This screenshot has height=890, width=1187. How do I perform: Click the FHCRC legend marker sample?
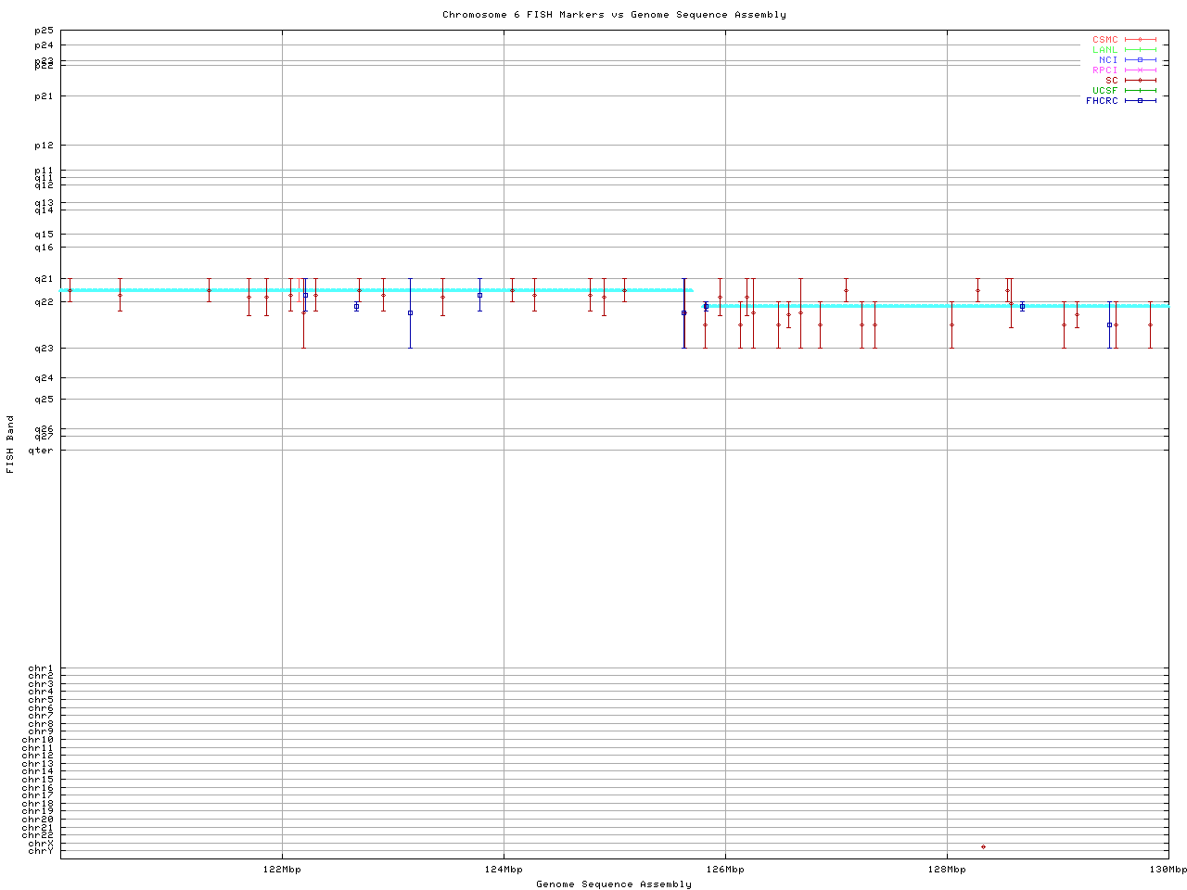[1140, 100]
